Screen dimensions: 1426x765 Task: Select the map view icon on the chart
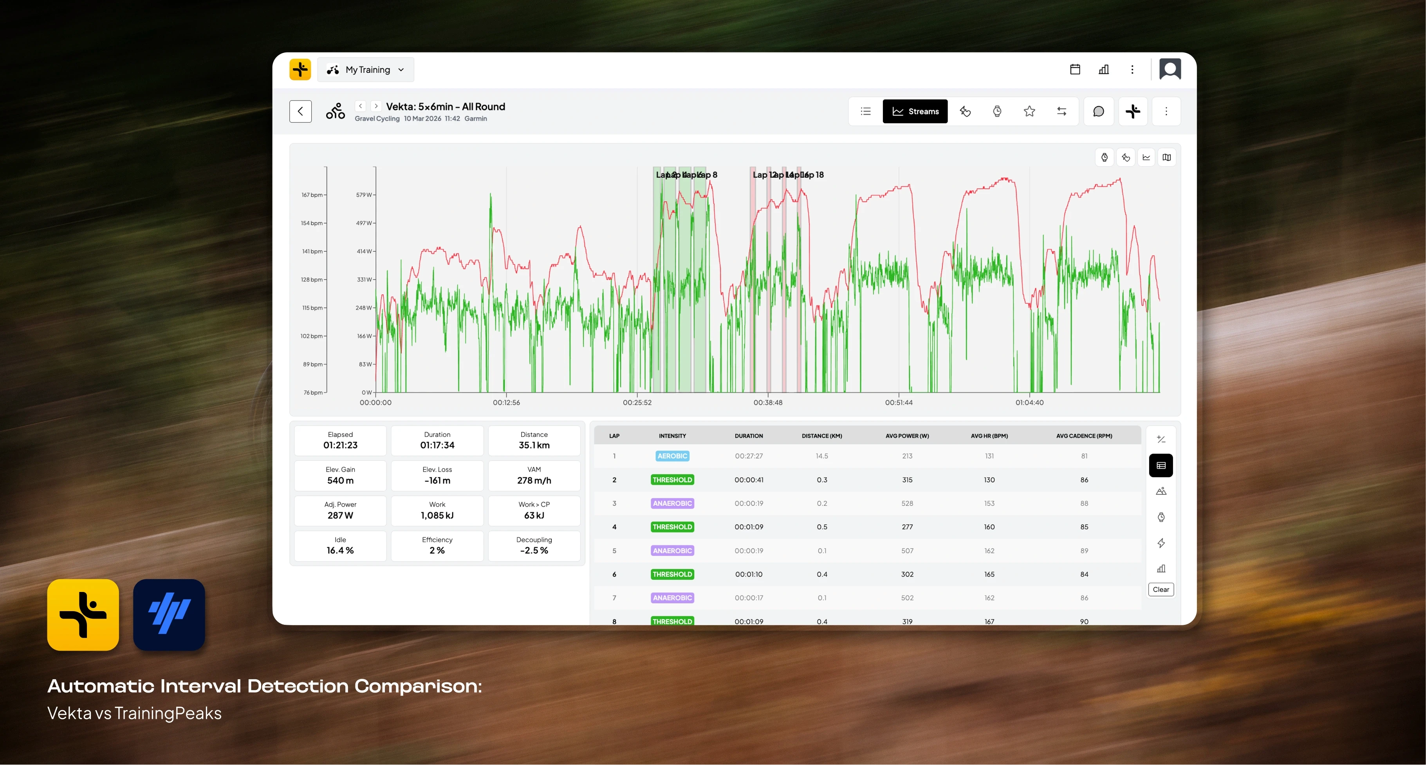(1167, 157)
